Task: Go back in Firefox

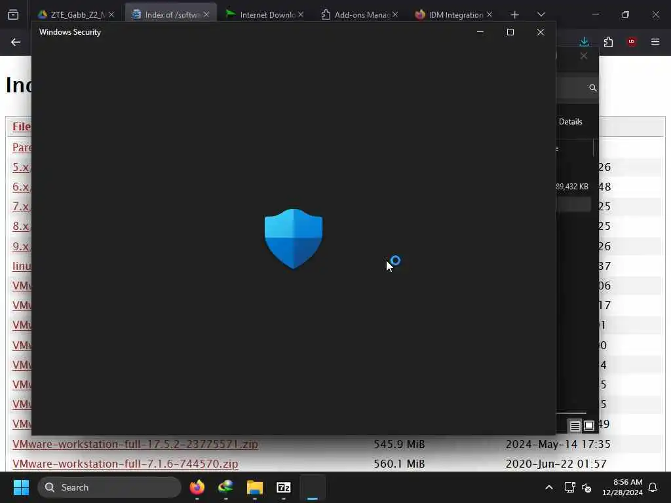Action: coord(16,42)
